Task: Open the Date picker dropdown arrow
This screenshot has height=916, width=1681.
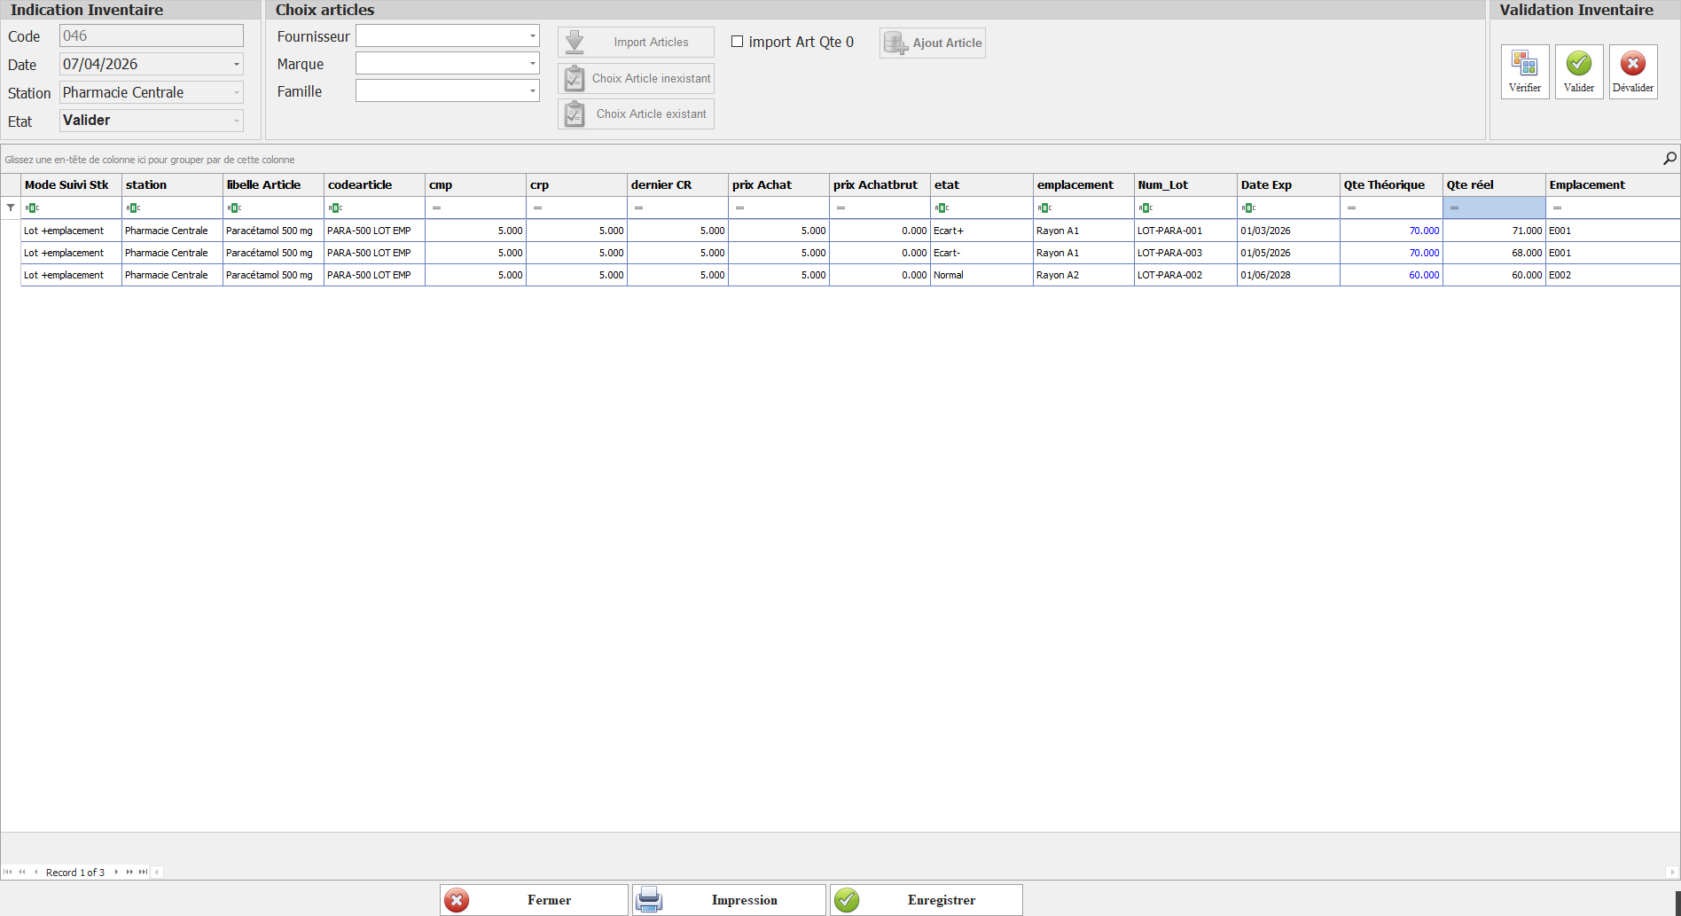Action: [236, 65]
